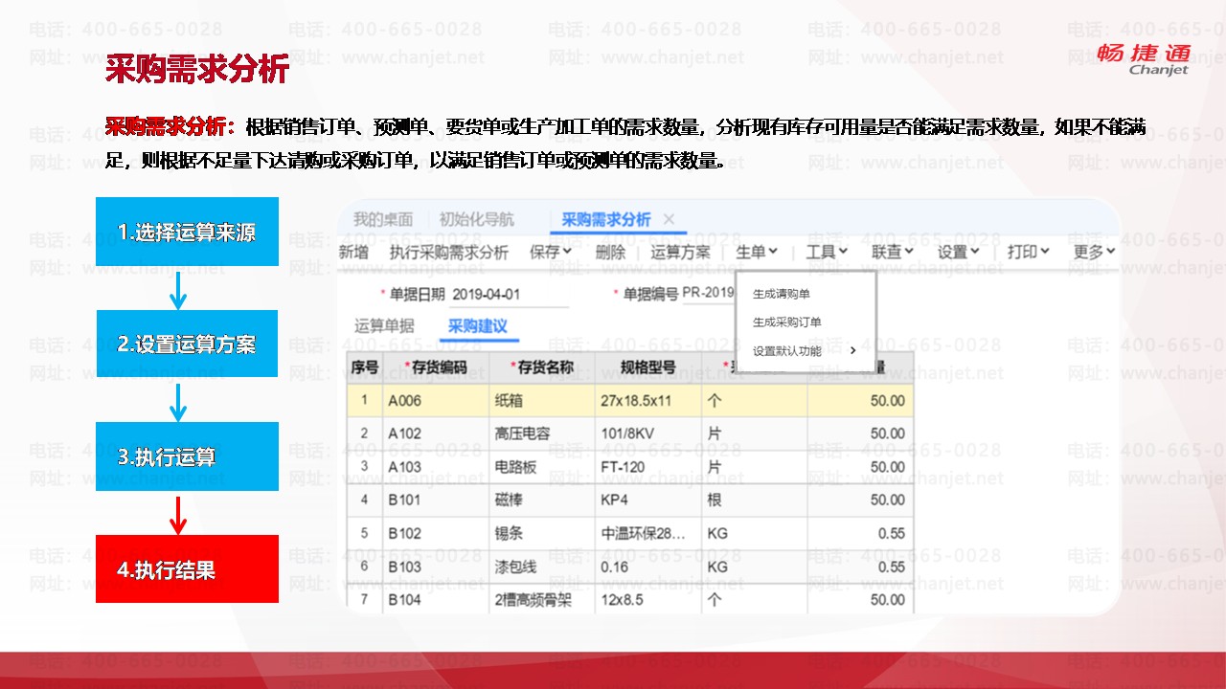Click the 序号 column header
The width and height of the screenshot is (1226, 689).
tap(365, 367)
